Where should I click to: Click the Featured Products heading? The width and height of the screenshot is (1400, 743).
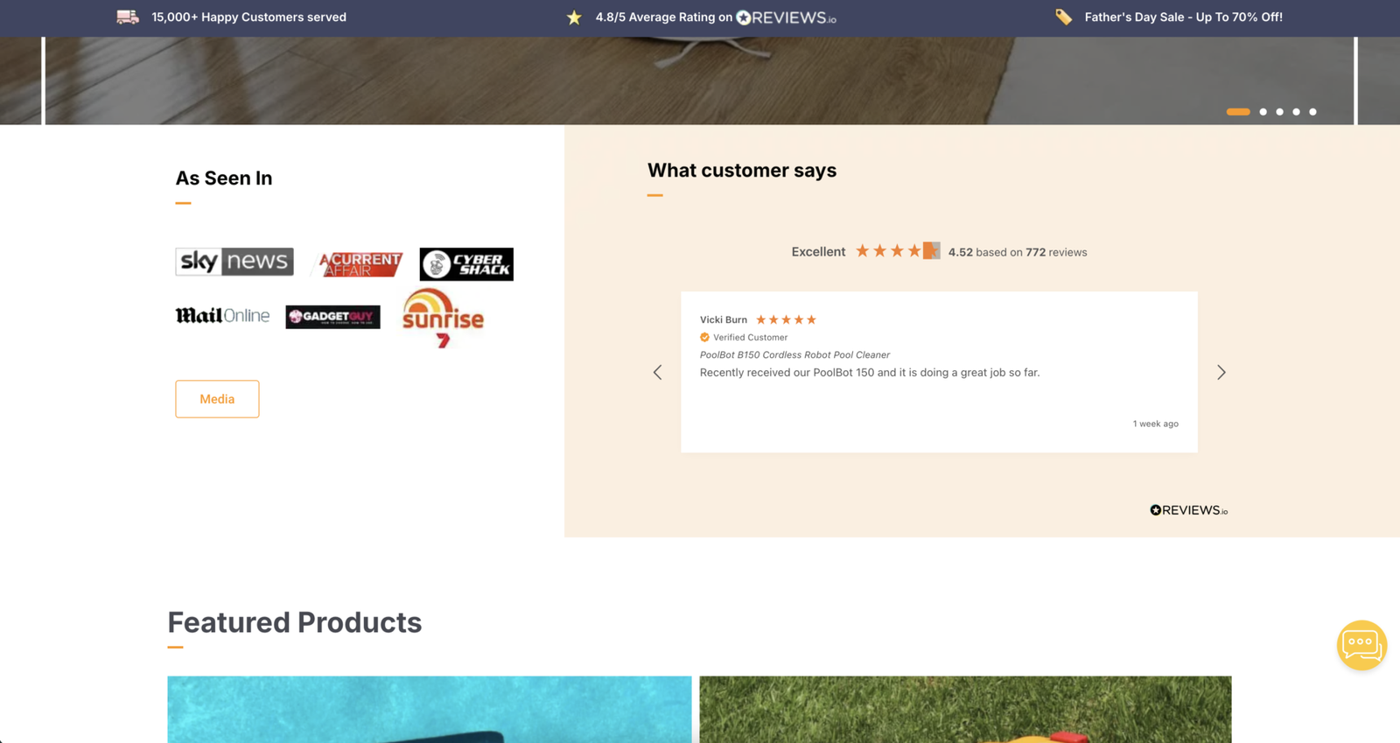pos(295,622)
